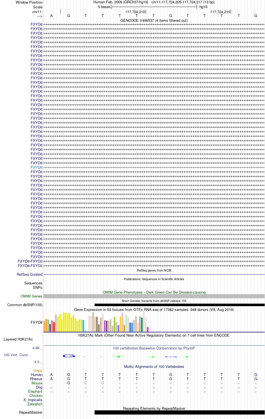Click the 117,724,210 position marker
265x419 pixels.
pyautogui.click(x=135, y=12)
